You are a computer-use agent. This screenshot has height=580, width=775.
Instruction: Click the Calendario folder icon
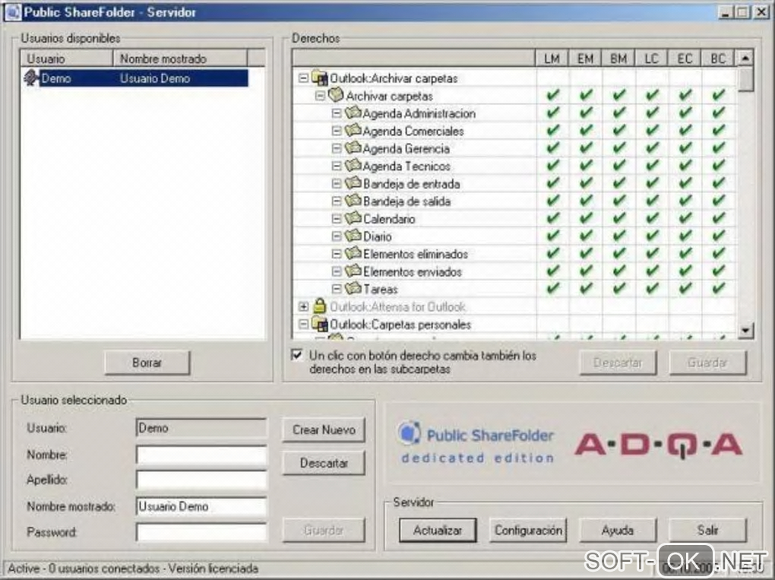point(353,219)
